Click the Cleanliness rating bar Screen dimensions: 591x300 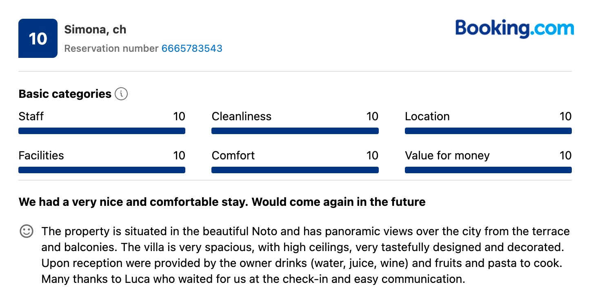point(295,131)
